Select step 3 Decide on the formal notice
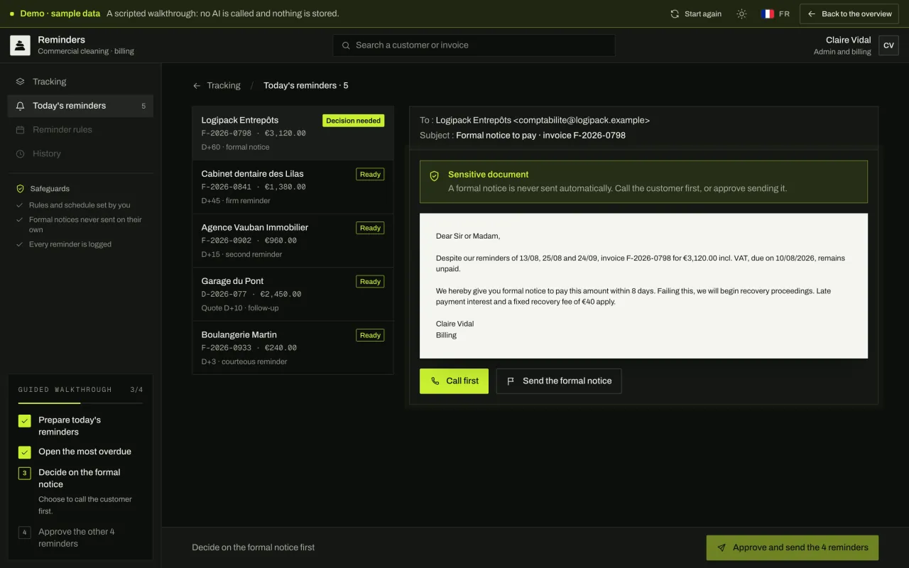Viewport: 909px width, 568px height. 80,478
